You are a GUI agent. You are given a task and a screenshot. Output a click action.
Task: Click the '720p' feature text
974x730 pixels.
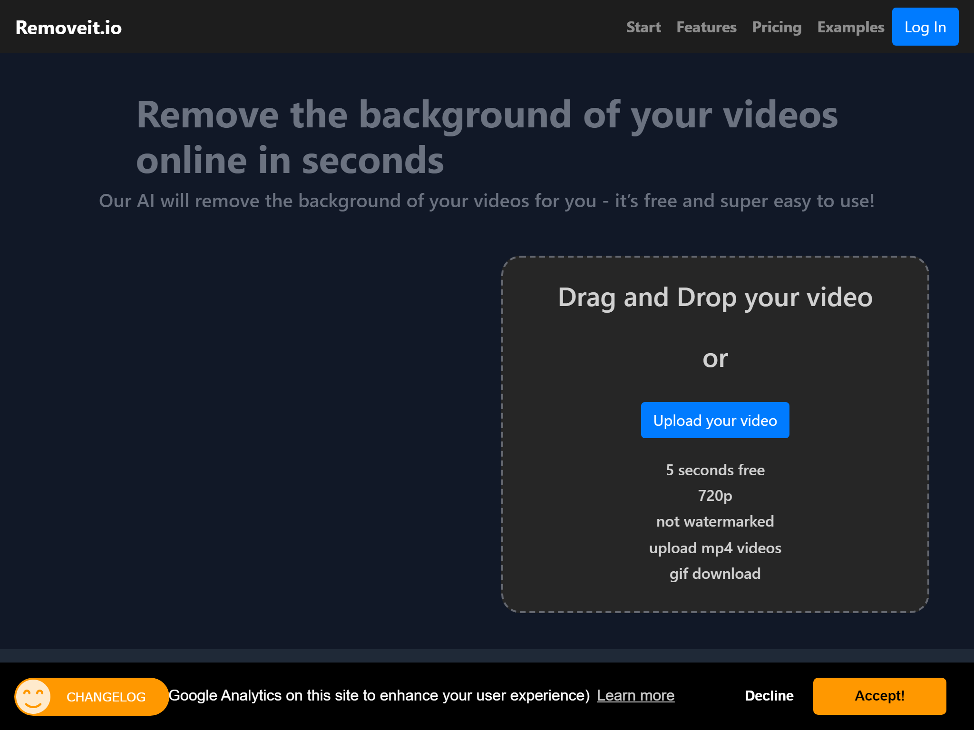tap(715, 495)
